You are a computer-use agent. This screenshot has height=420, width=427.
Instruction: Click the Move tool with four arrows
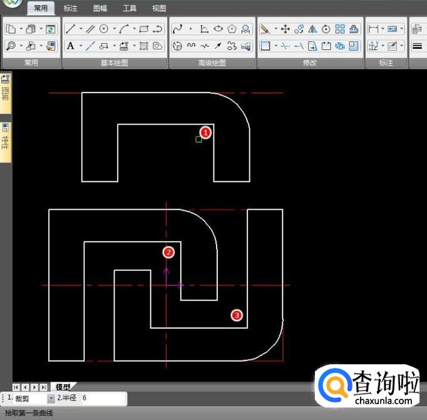click(x=285, y=29)
